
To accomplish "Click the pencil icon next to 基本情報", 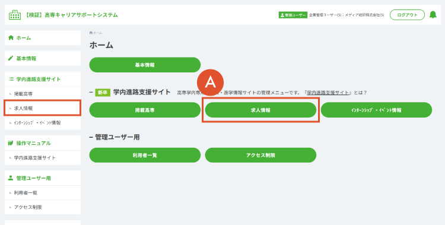I will (x=11, y=58).
